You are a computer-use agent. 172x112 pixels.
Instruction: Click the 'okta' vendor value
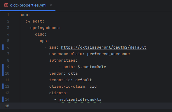click(x=73, y=73)
